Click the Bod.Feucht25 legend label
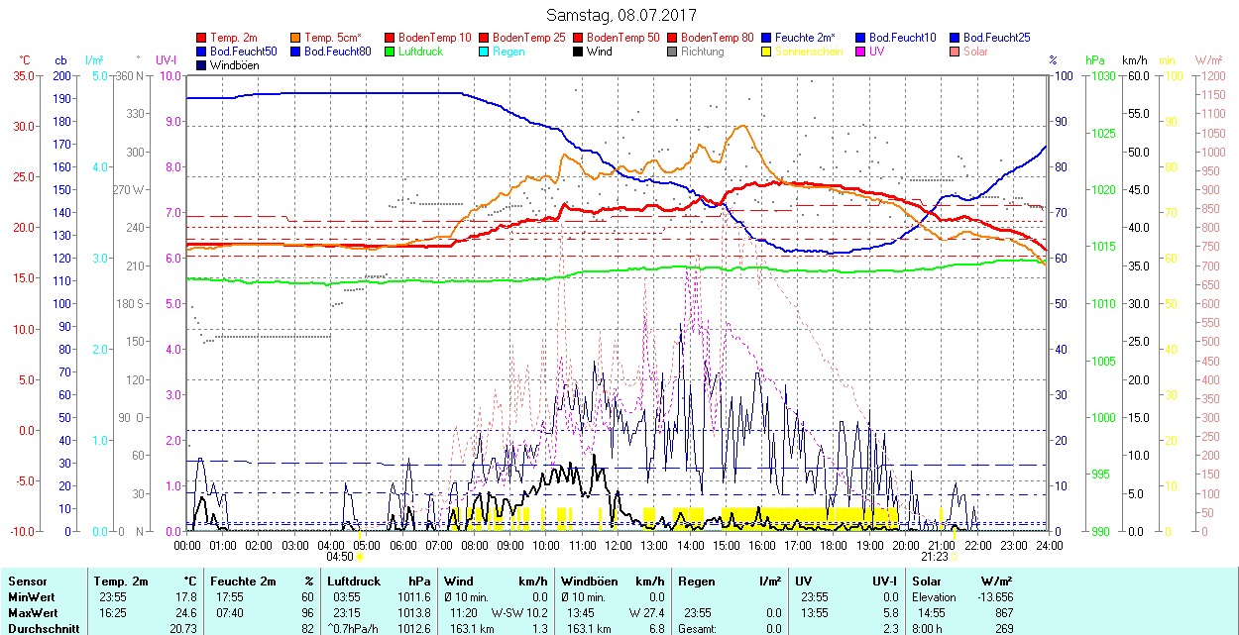Image resolution: width=1239 pixels, height=635 pixels. (996, 38)
